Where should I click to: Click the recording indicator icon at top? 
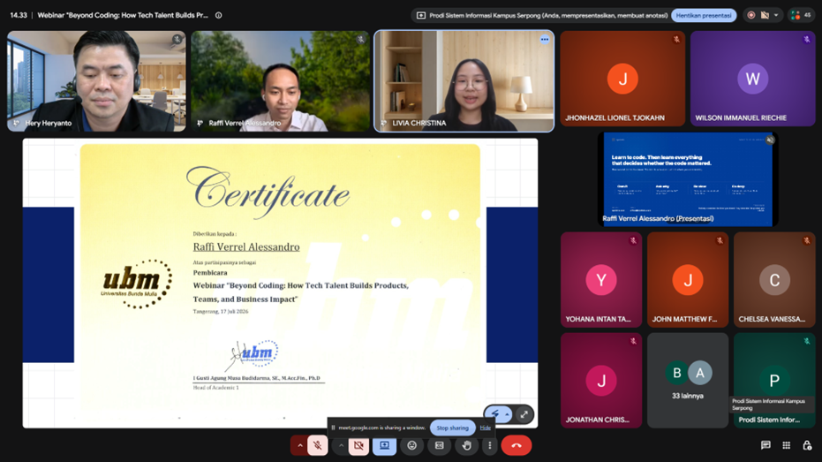pos(751,15)
